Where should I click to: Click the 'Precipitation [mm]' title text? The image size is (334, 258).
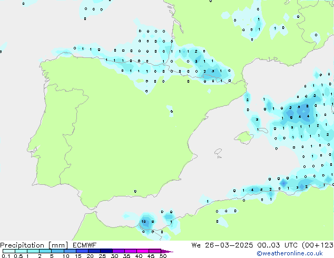pos(34,245)
